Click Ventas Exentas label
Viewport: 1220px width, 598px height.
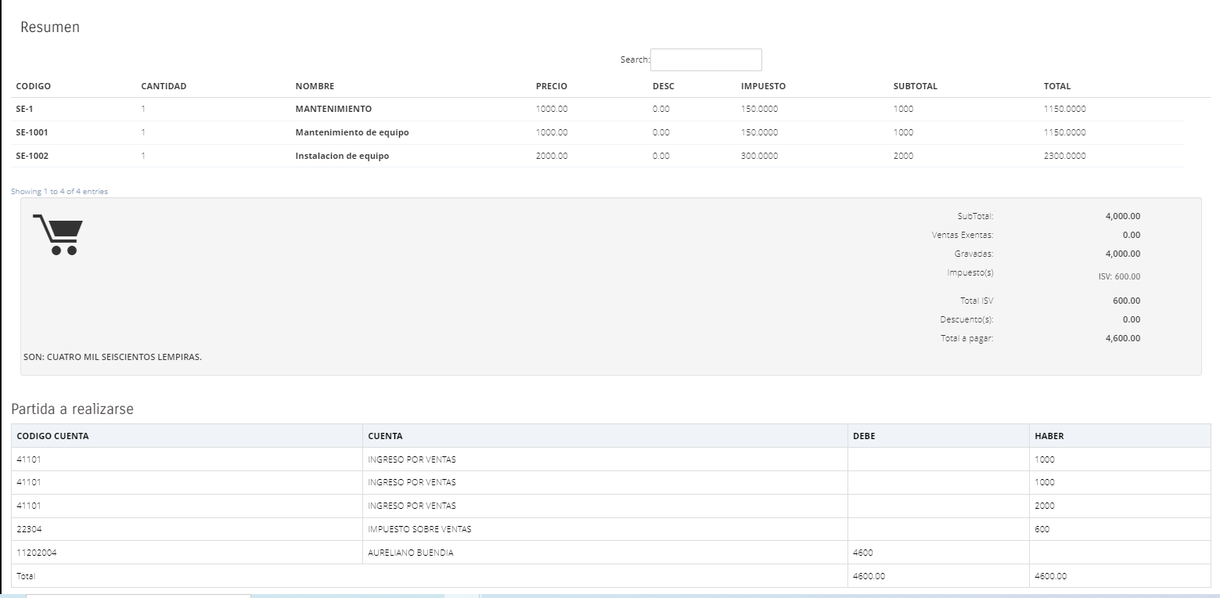(x=963, y=235)
